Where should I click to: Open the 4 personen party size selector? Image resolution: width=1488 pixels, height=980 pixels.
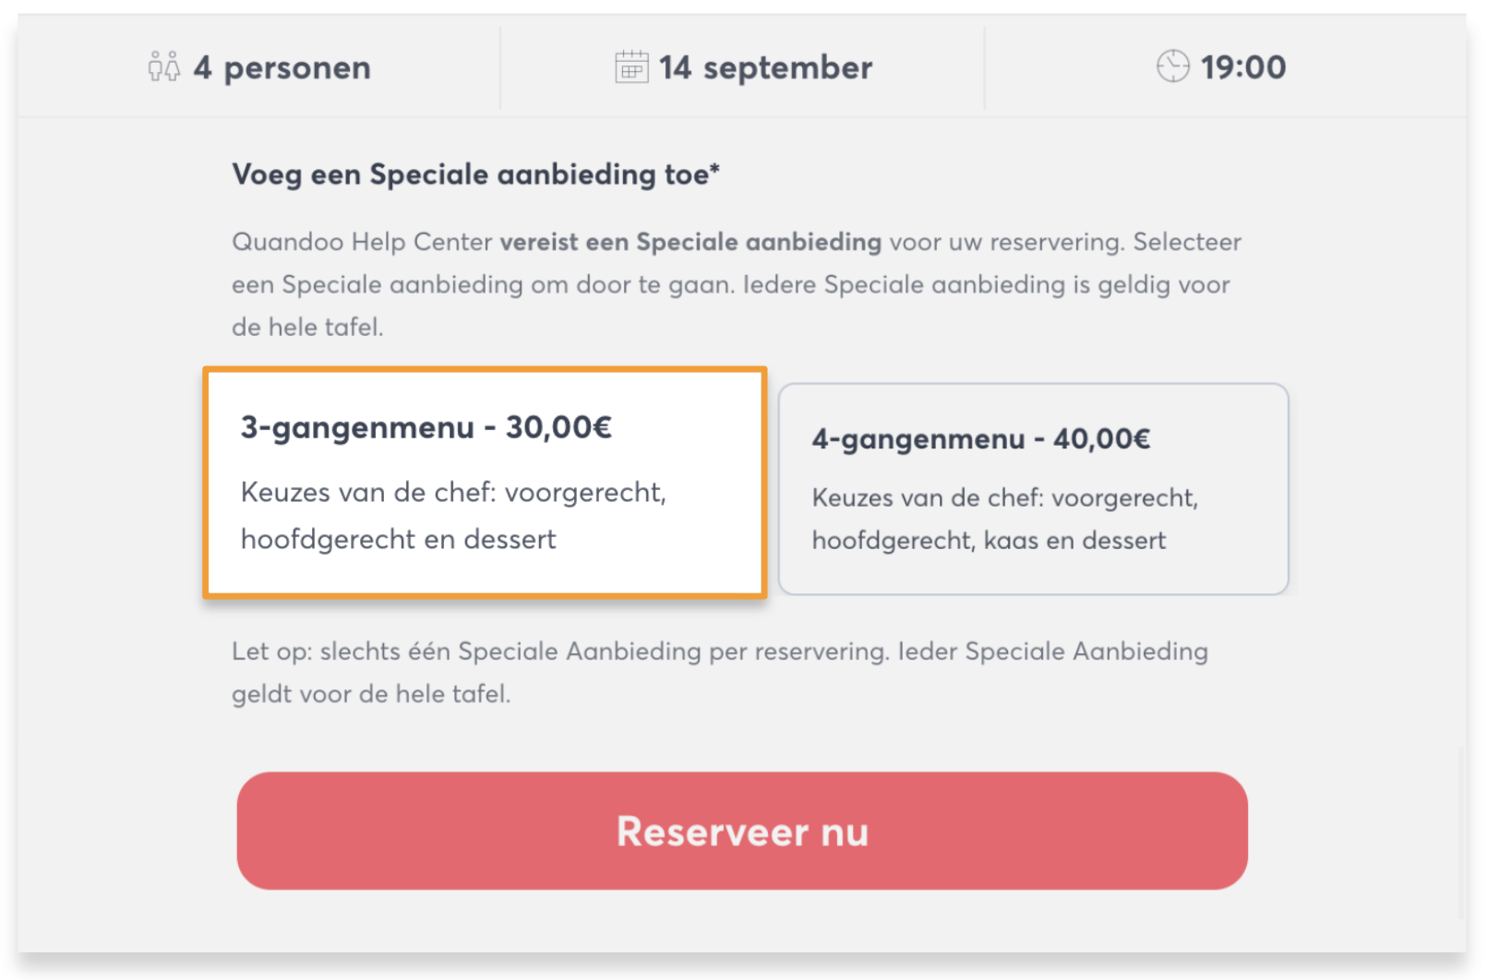point(281,67)
